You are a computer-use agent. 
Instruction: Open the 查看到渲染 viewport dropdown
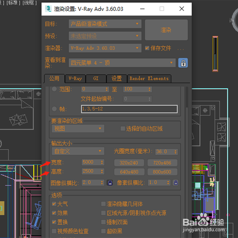pos(122,63)
